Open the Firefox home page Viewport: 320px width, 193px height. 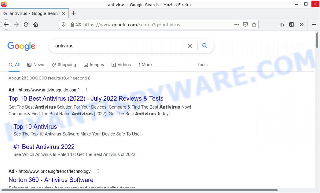[x=36, y=25]
